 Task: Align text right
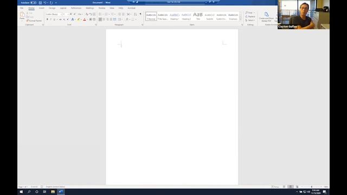pyautogui.click(x=107, y=19)
